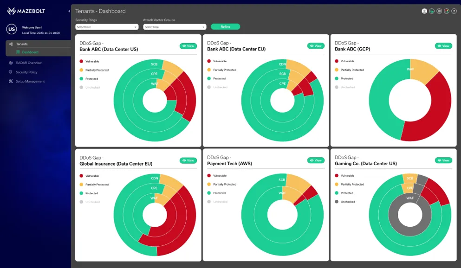The width and height of the screenshot is (461, 268).
Task: Open the user profile icon in header
Action: tap(424, 11)
